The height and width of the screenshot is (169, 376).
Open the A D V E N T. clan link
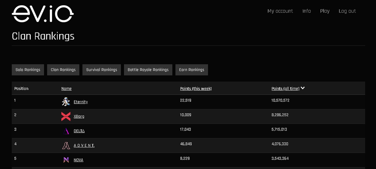84,145
